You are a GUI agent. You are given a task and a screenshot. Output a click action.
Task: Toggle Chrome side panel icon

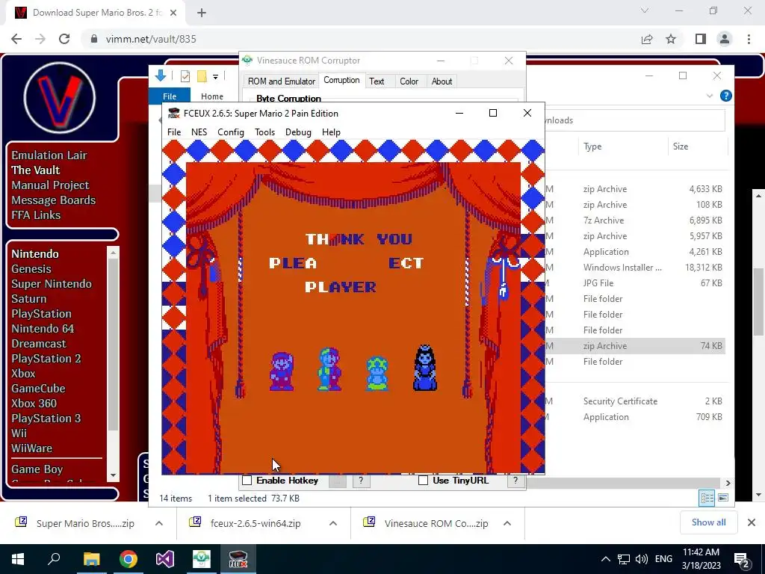pos(701,39)
